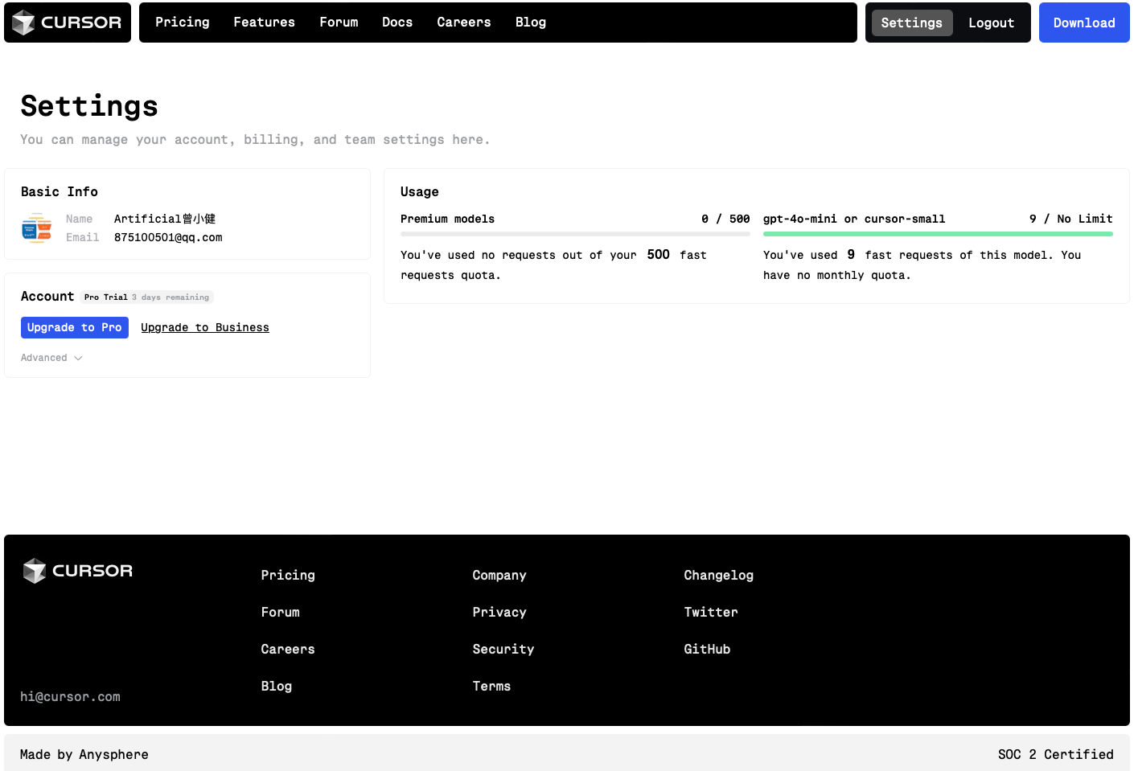The image size is (1134, 771).
Task: Open Company link in the footer
Action: click(499, 575)
